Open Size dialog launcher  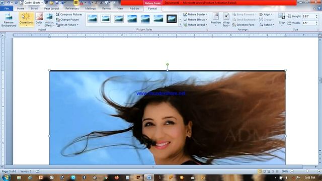pyautogui.click(x=317, y=30)
